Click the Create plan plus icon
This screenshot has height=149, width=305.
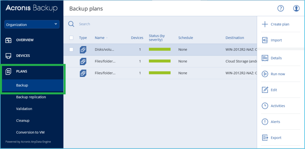(265, 24)
